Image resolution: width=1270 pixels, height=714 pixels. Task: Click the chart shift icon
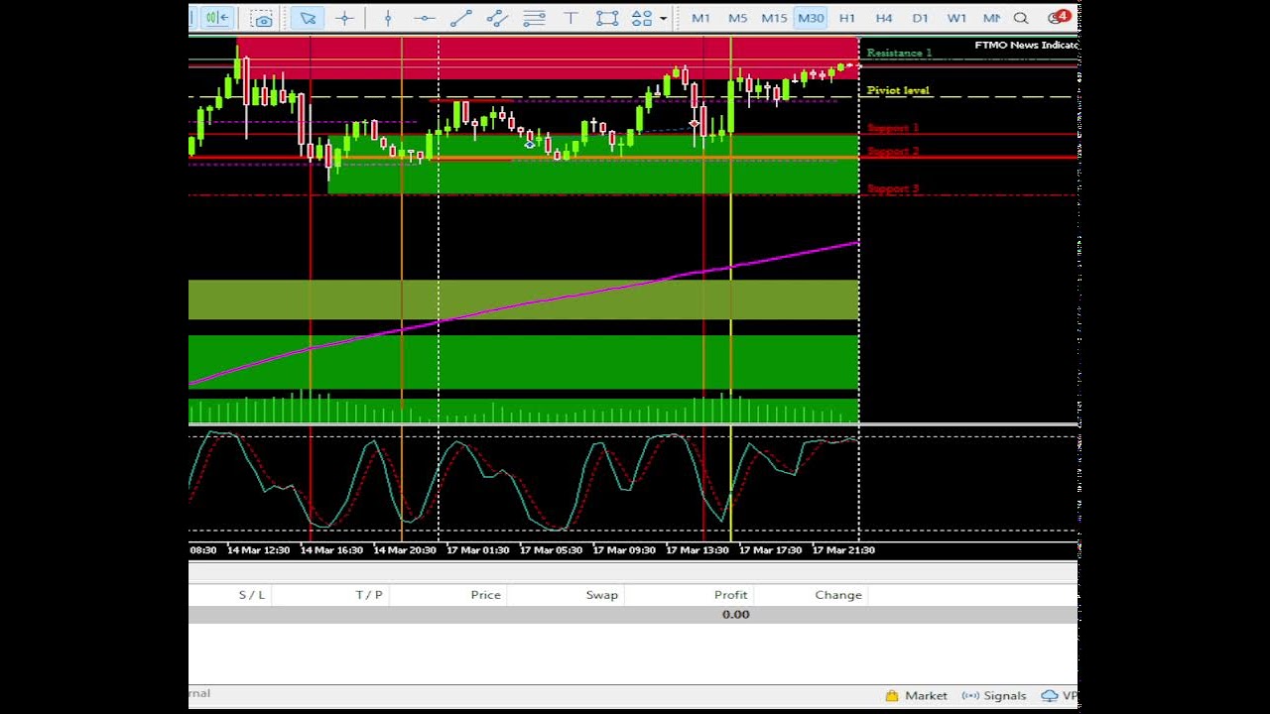[218, 18]
